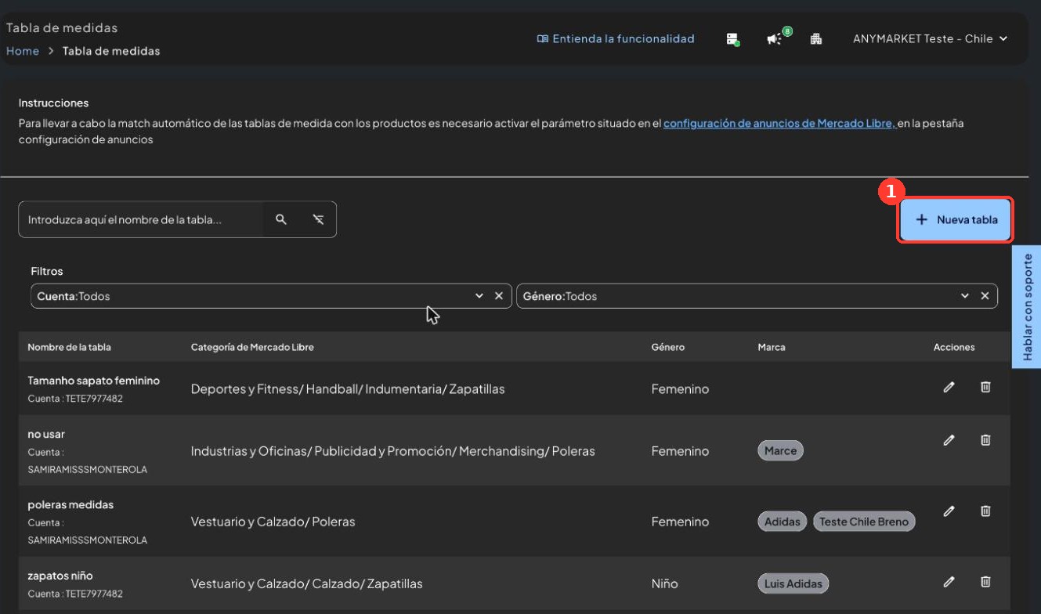Clear the Cuenta filter
Viewport: 1041px width, 614px height.
[498, 296]
